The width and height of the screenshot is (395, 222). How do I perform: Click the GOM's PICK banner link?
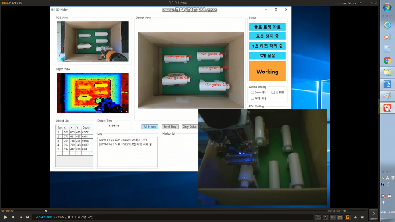tap(65, 217)
